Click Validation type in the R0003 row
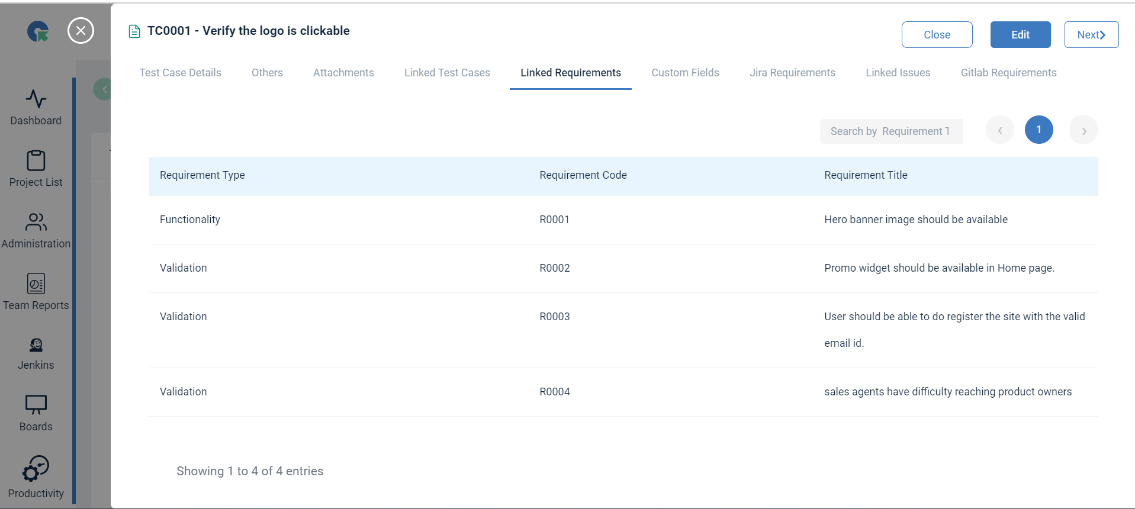Screen dimensions: 1135x509 pos(184,317)
